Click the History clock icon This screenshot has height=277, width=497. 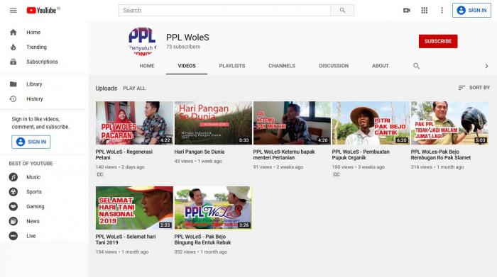[13, 99]
